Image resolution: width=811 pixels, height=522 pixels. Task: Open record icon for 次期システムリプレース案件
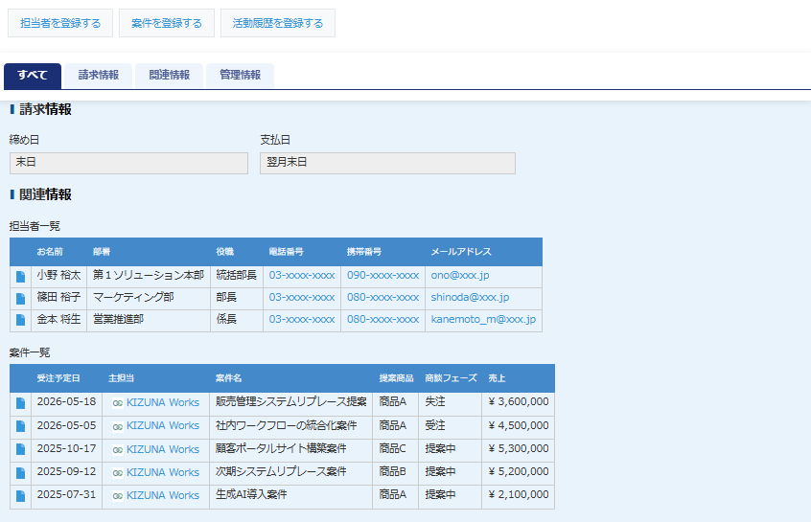(21, 473)
